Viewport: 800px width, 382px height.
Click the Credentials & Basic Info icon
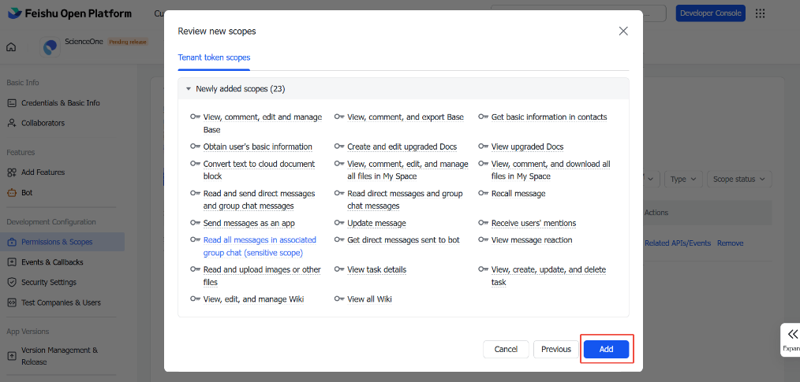point(12,103)
